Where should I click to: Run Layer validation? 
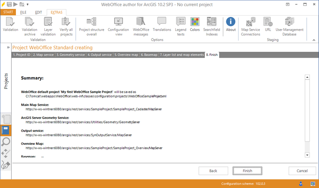click(48, 25)
